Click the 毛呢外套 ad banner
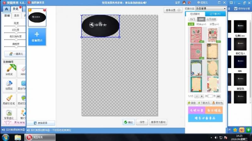 [x=197, y=110]
